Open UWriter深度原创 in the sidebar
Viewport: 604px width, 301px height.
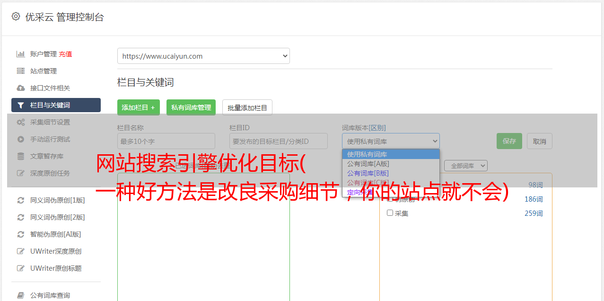tap(56, 251)
